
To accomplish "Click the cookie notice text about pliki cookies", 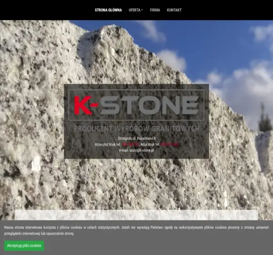I will [136, 230].
